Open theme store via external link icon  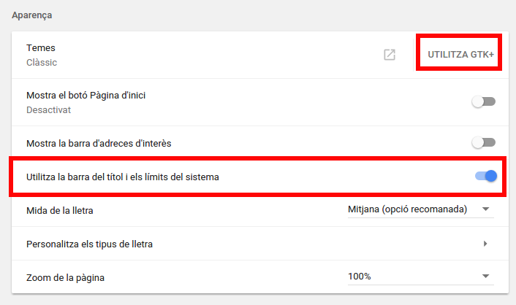[x=390, y=55]
